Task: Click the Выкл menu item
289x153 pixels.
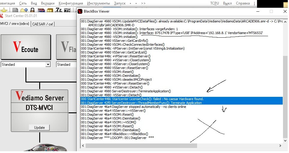Action: click(227, 3)
